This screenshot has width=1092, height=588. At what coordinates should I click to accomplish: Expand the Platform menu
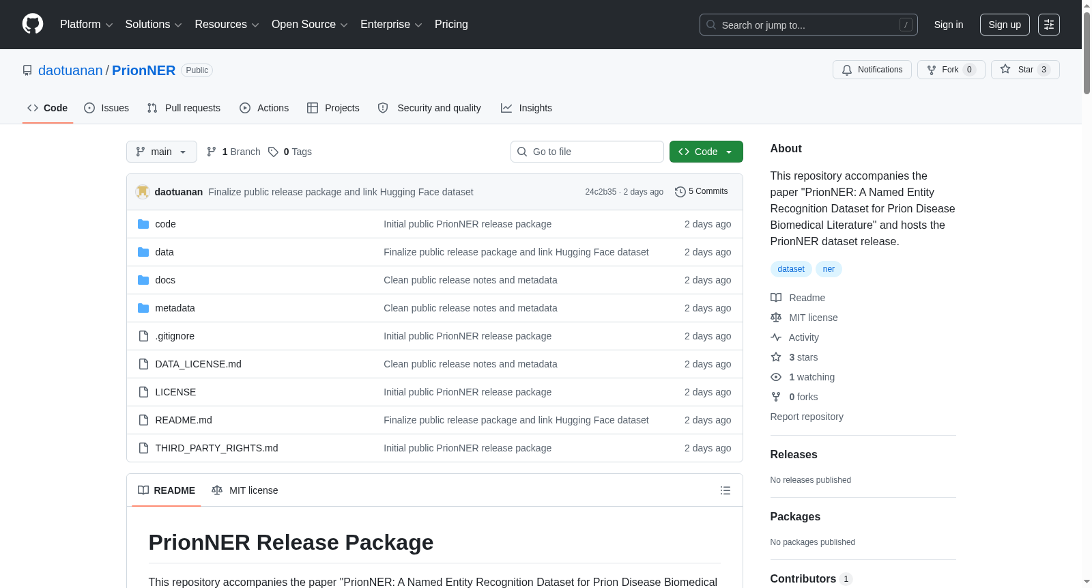(x=87, y=25)
